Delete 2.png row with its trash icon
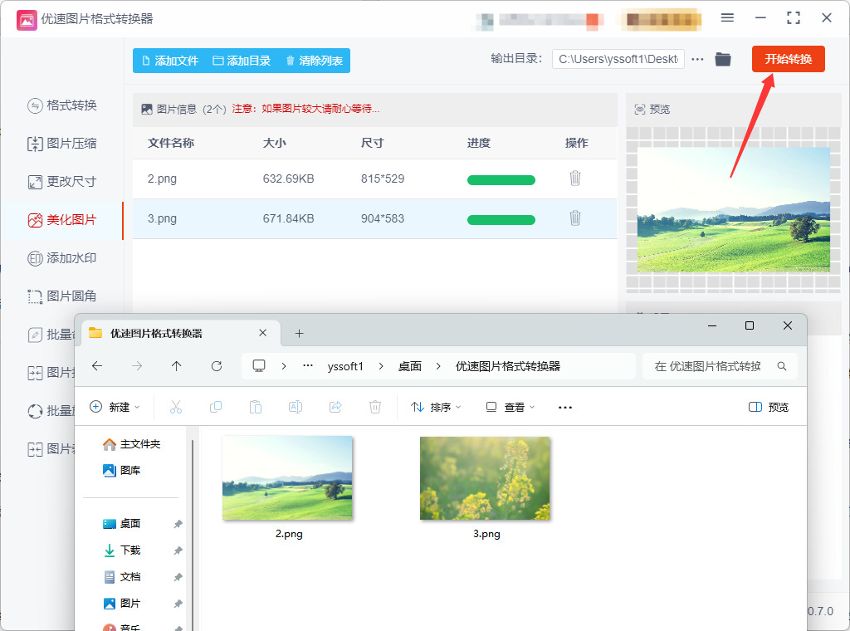The height and width of the screenshot is (631, 850). [x=575, y=179]
